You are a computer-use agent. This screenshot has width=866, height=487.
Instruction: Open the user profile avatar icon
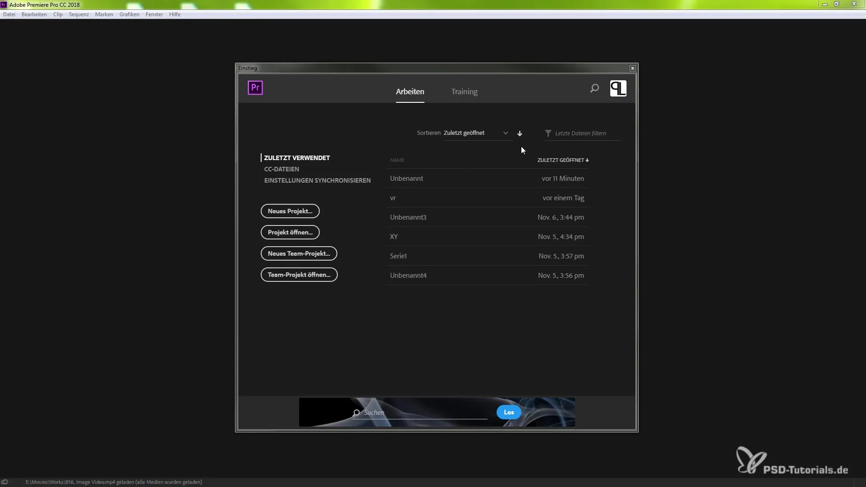(618, 88)
